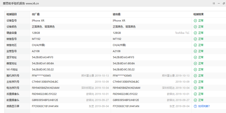Open the list menu icon in title bar

pos(214,3)
